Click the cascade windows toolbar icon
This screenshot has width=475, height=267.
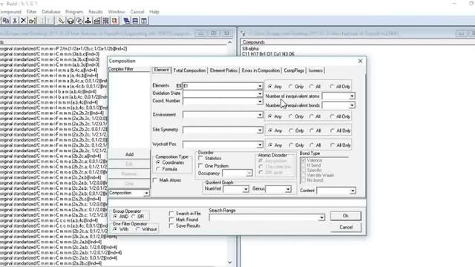pyautogui.click(x=127, y=21)
